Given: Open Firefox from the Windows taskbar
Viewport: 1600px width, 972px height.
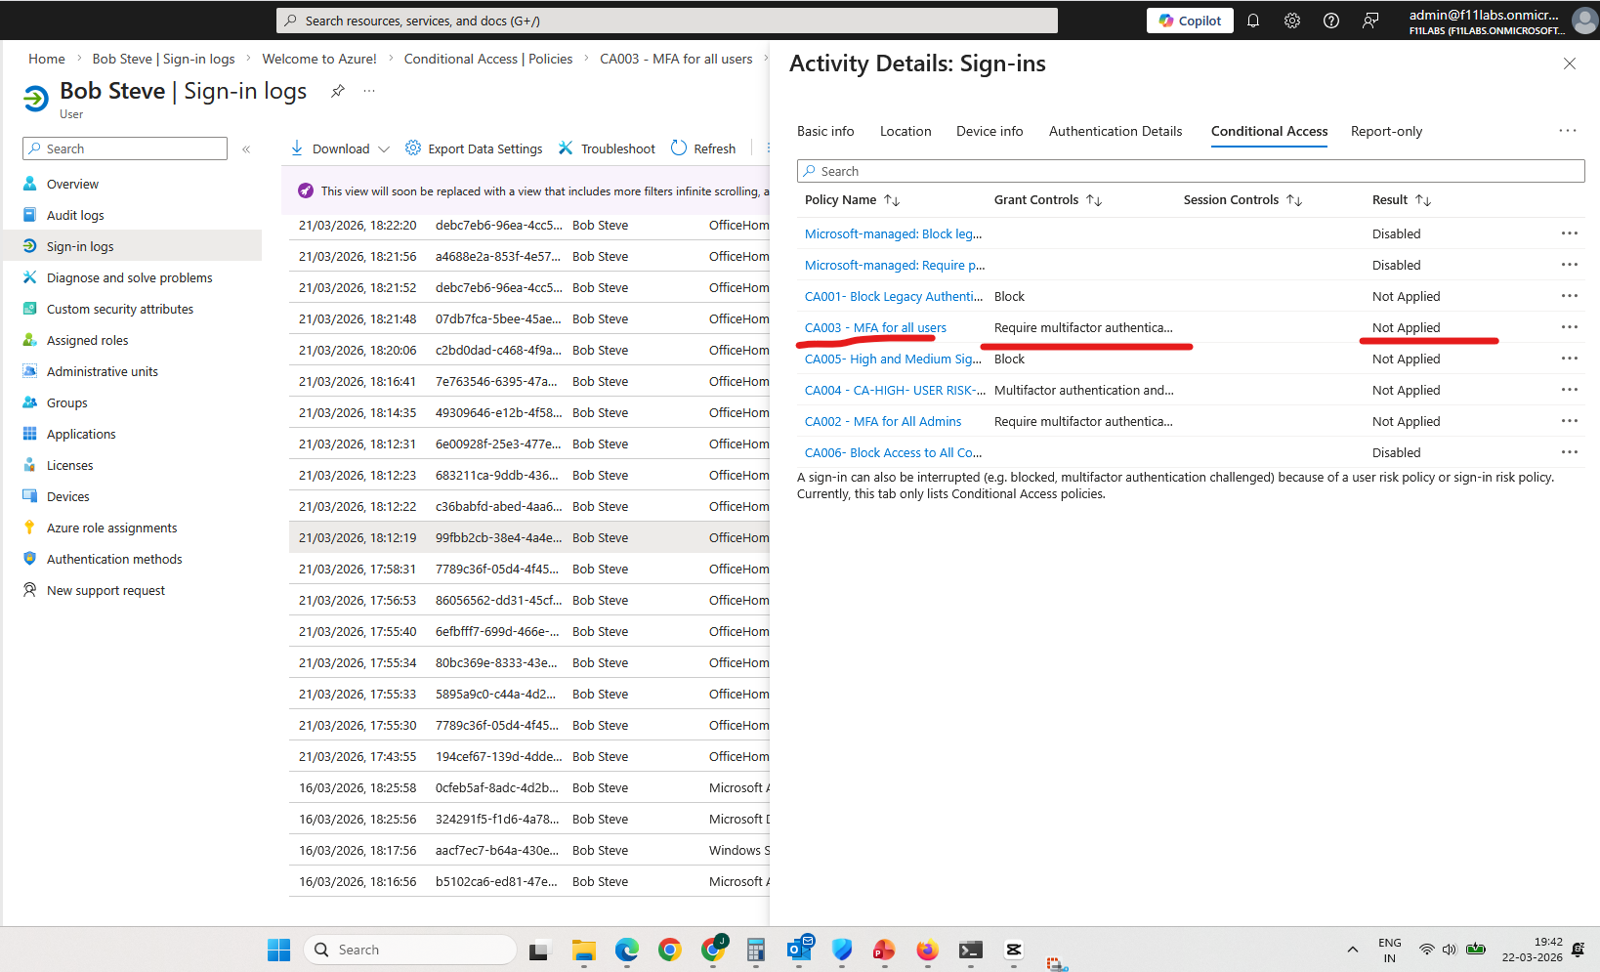Looking at the screenshot, I should 927,950.
